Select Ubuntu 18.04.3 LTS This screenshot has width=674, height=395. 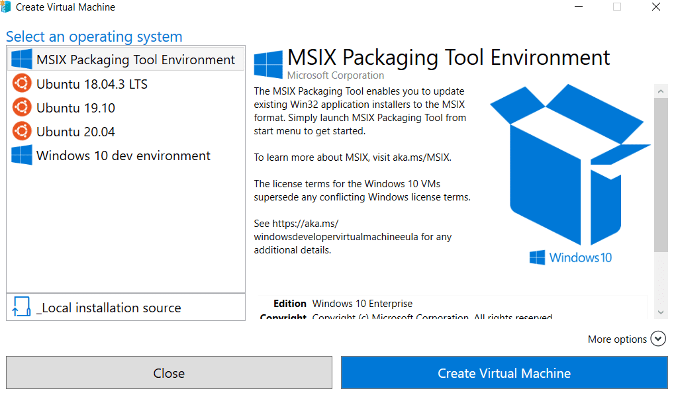pyautogui.click(x=126, y=83)
